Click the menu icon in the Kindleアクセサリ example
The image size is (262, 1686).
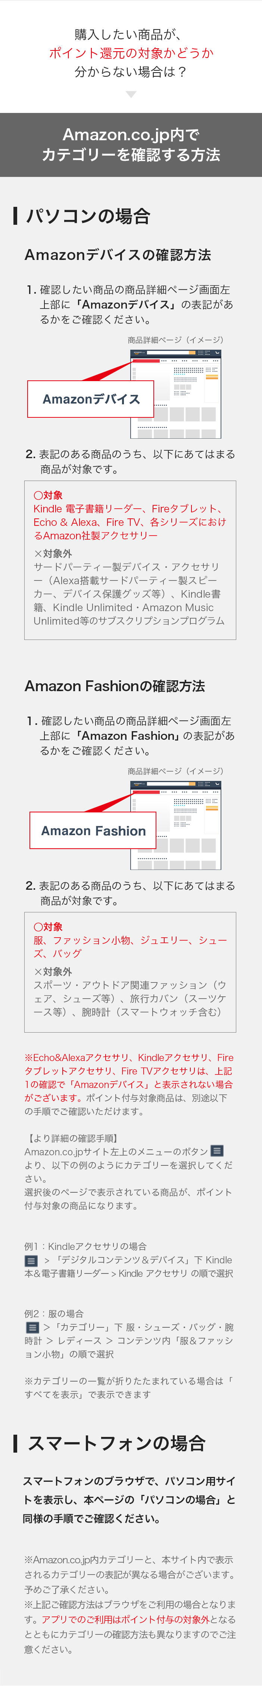(x=31, y=1260)
